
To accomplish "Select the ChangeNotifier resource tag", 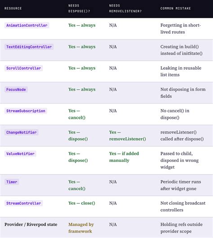I will point(22,132).
